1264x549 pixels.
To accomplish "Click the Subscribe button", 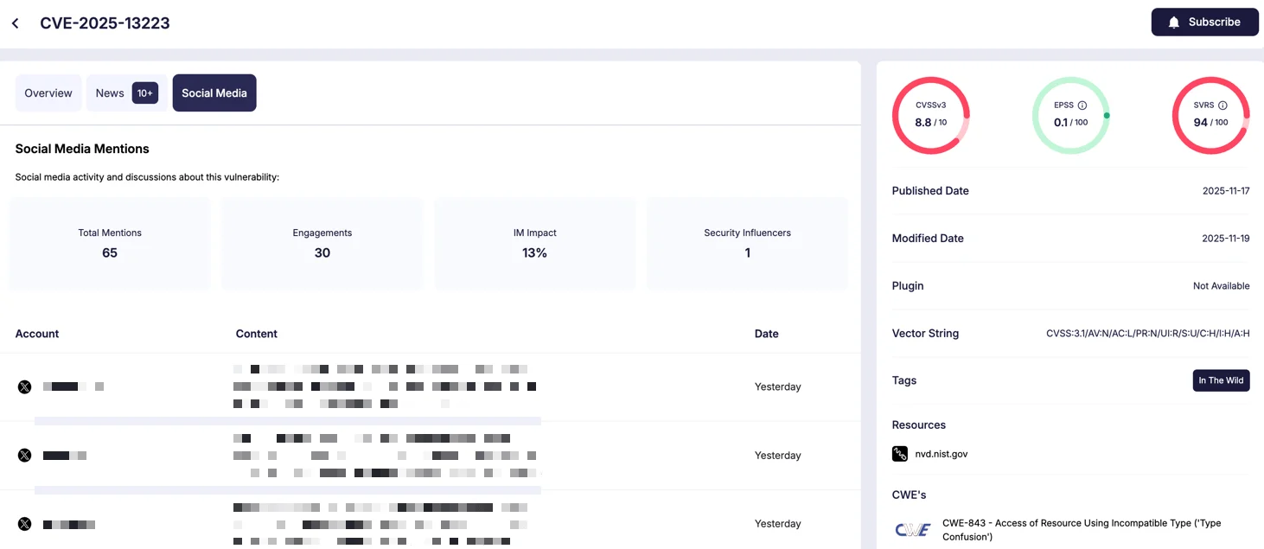I will pos(1204,22).
